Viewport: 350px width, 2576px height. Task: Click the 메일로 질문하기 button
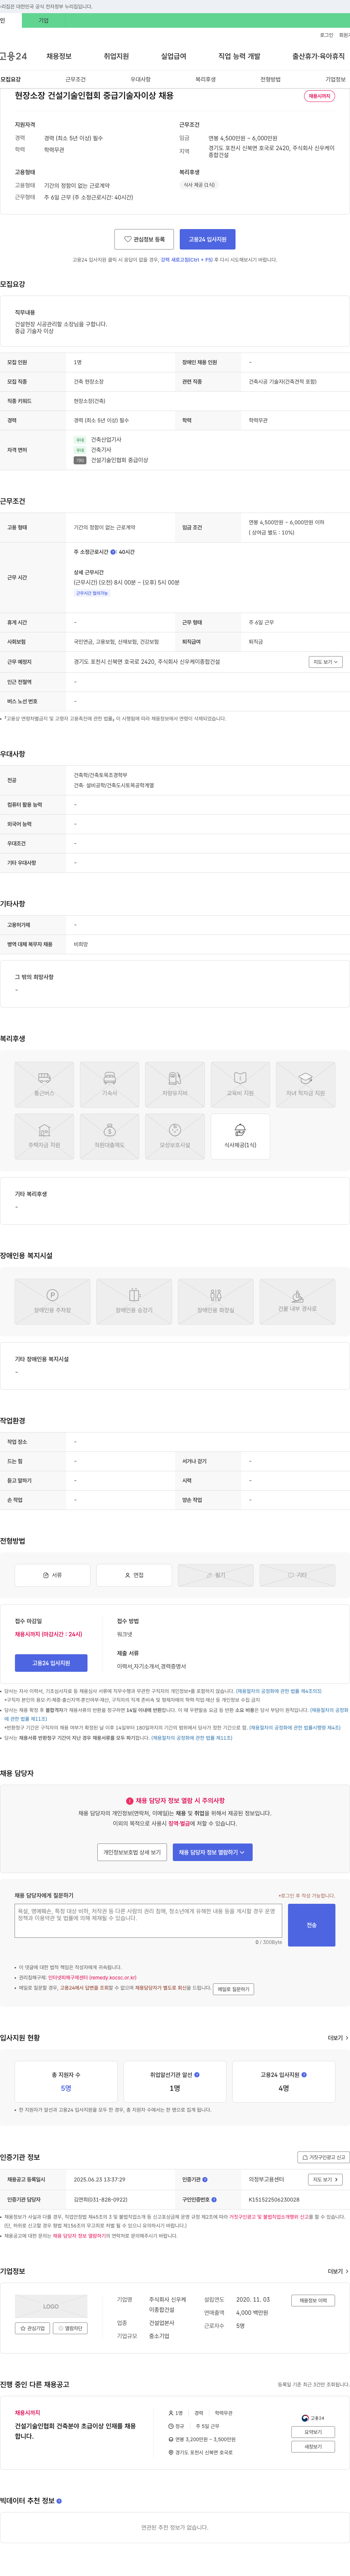[x=233, y=1989]
